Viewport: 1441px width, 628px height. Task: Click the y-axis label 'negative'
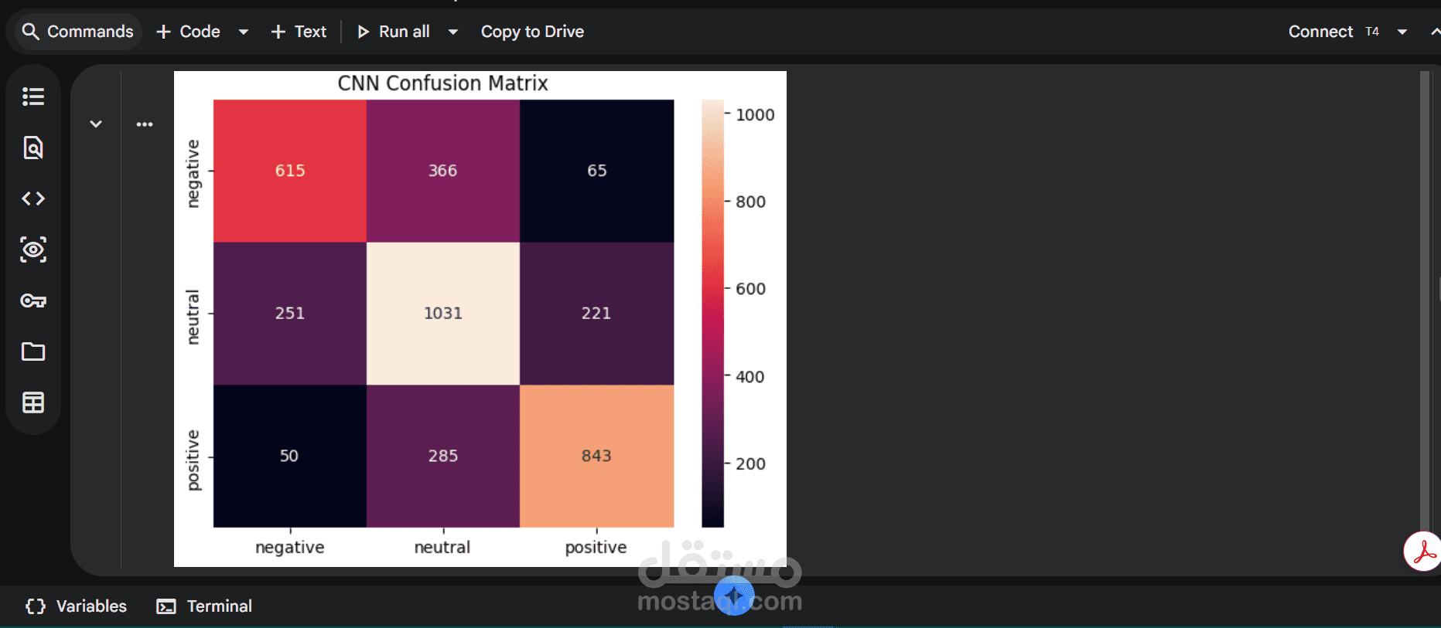(x=193, y=174)
